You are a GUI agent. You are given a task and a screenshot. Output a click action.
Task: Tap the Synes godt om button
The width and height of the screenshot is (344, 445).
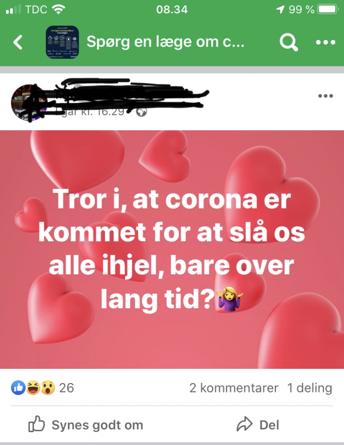click(x=86, y=424)
